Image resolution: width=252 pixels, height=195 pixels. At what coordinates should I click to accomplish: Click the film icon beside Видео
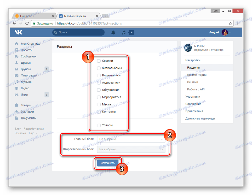tap(16, 88)
